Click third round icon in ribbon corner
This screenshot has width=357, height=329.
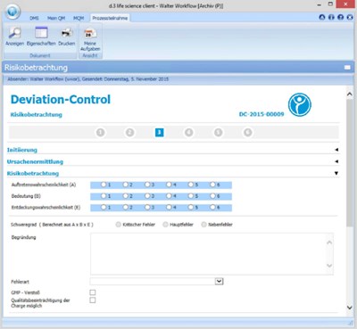(x=341, y=17)
